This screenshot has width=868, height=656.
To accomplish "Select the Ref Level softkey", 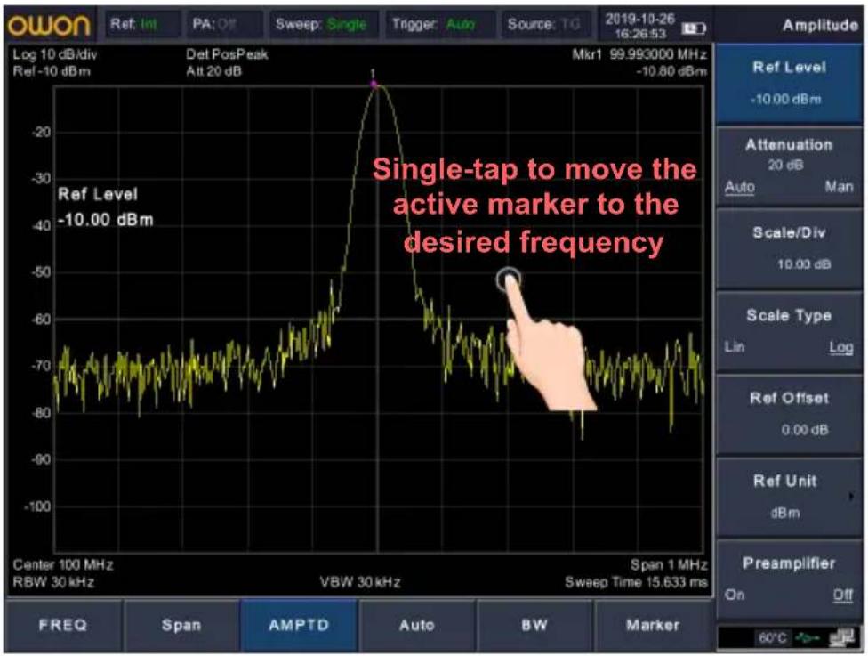I will pyautogui.click(x=789, y=84).
